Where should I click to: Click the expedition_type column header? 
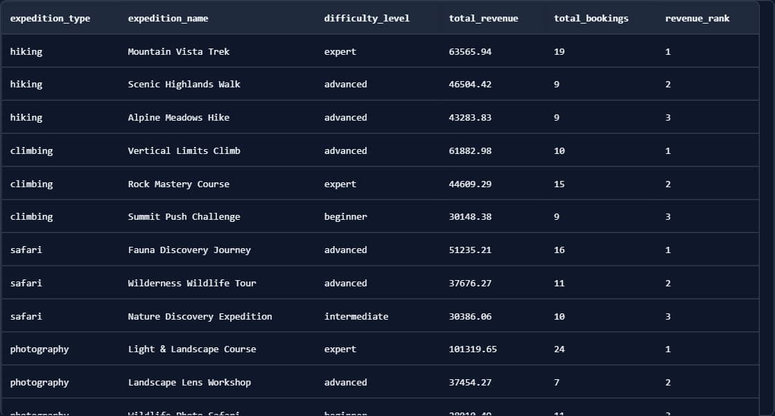pos(50,19)
